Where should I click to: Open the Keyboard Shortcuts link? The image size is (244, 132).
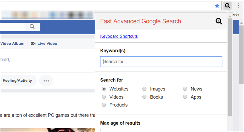pyautogui.click(x=119, y=36)
